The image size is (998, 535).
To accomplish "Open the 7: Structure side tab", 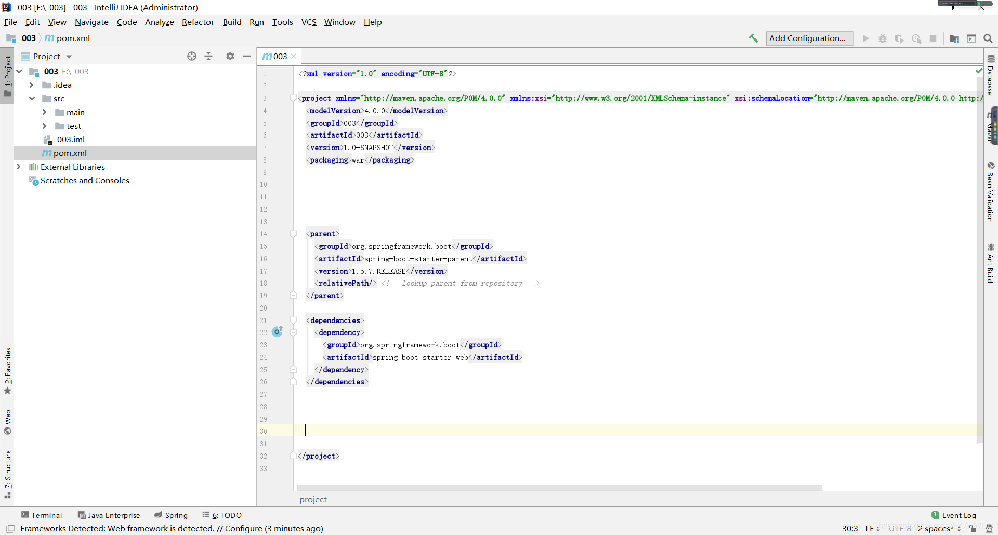I will (7, 474).
